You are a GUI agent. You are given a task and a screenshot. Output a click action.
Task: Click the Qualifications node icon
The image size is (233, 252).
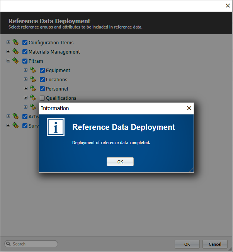(x=33, y=98)
